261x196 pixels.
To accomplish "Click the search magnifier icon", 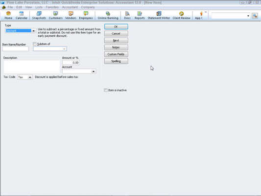I will click(x=255, y=16).
